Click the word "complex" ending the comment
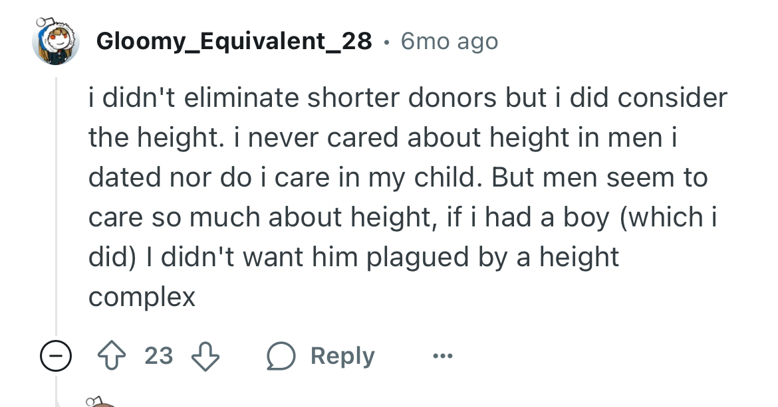 pyautogui.click(x=142, y=297)
